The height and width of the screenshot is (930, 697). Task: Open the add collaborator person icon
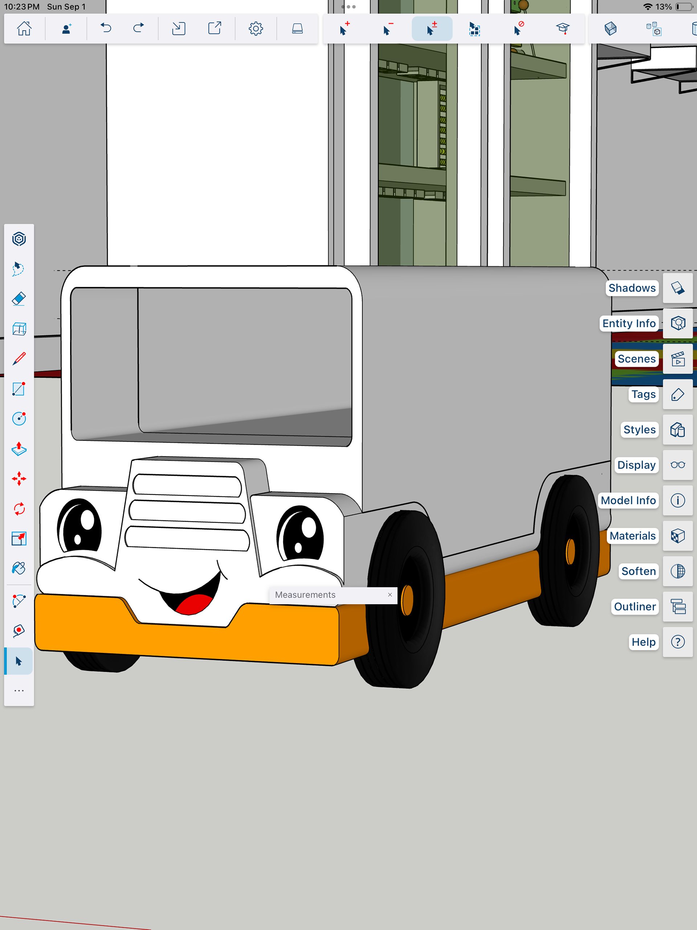(x=66, y=29)
